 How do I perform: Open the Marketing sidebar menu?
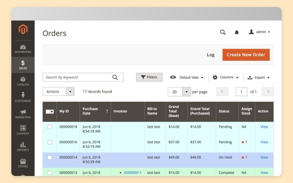tap(23, 114)
